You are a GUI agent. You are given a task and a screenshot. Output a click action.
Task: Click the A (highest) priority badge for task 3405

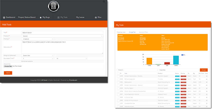tap(183, 79)
